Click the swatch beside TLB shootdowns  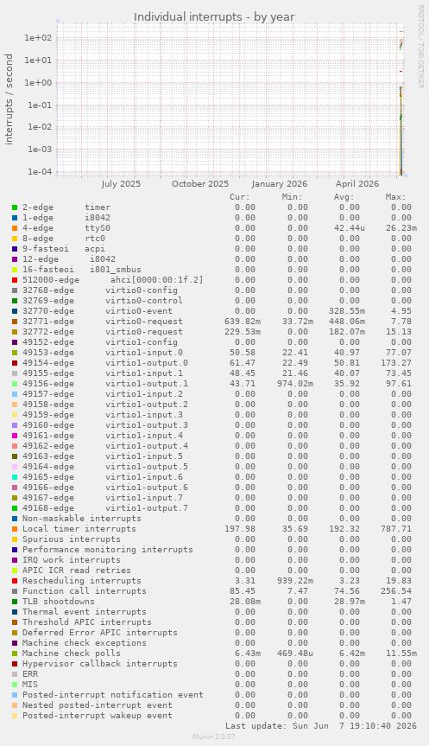(x=15, y=602)
